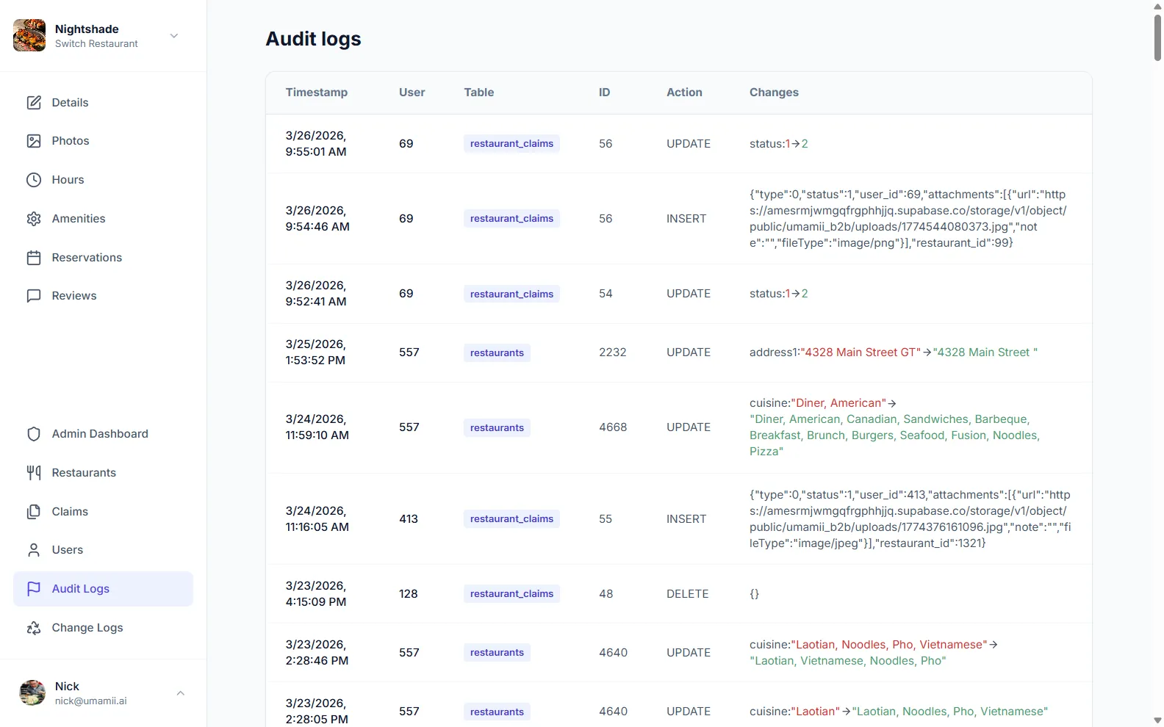Go to the Restaurants admin page
The height and width of the screenshot is (727, 1164).
pyautogui.click(x=103, y=473)
